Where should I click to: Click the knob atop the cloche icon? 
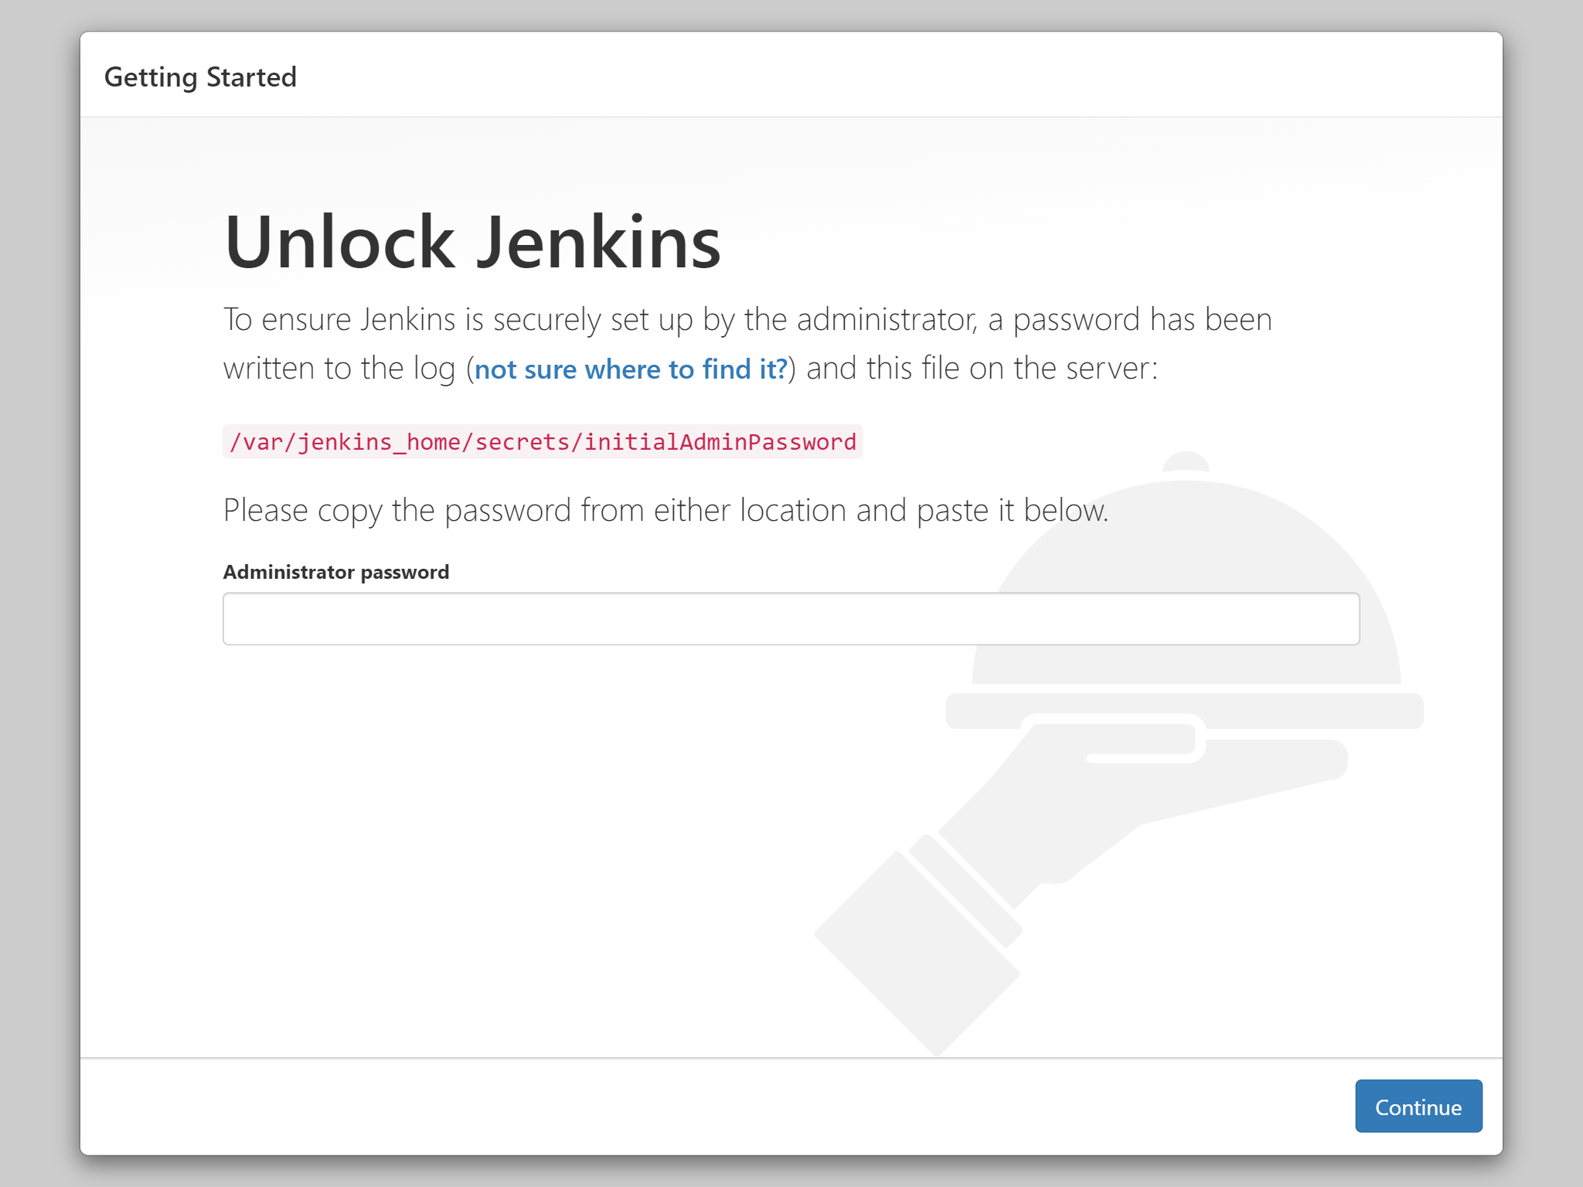coord(1186,461)
